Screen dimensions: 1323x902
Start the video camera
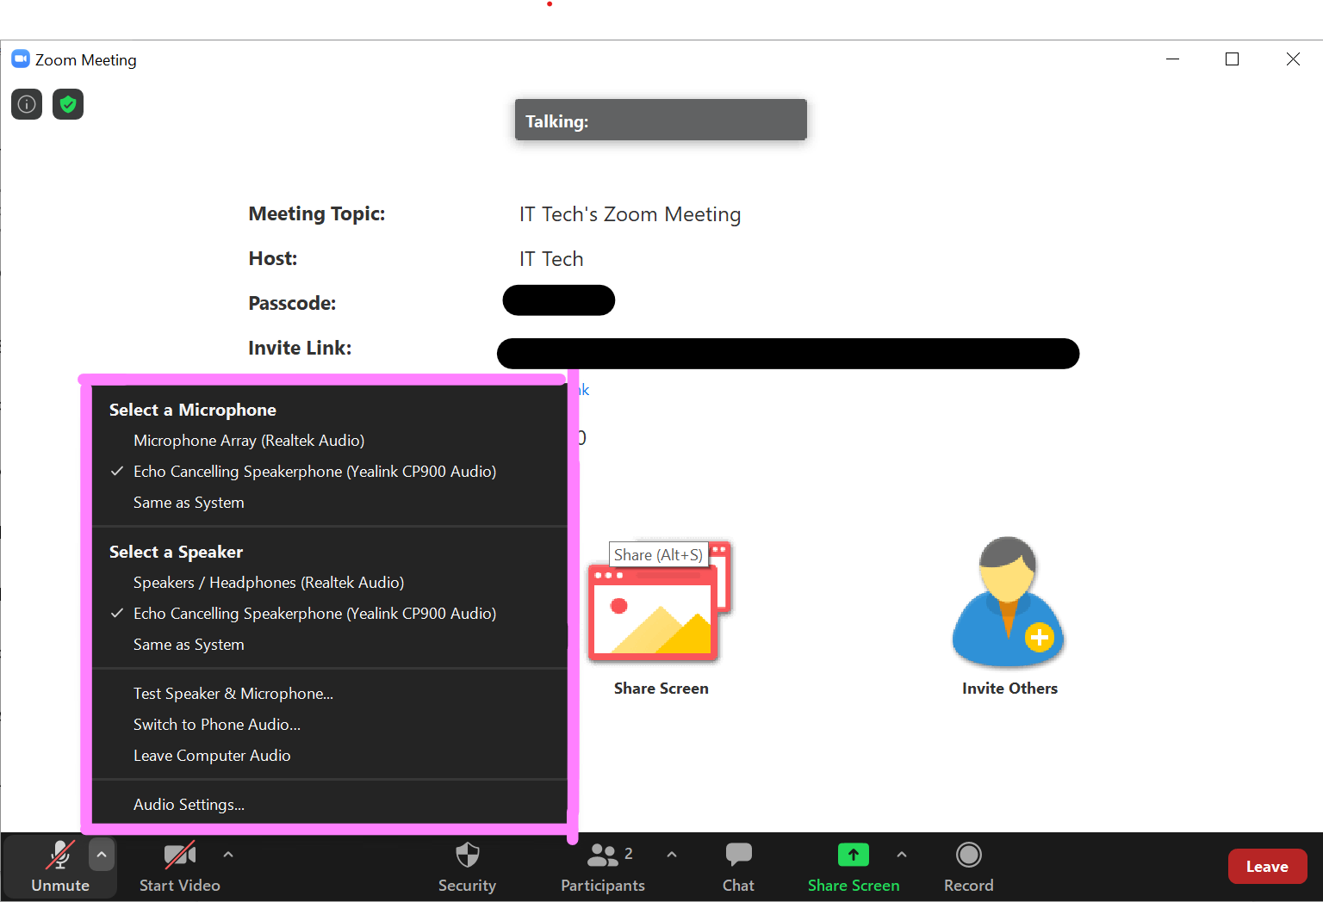pyautogui.click(x=180, y=867)
